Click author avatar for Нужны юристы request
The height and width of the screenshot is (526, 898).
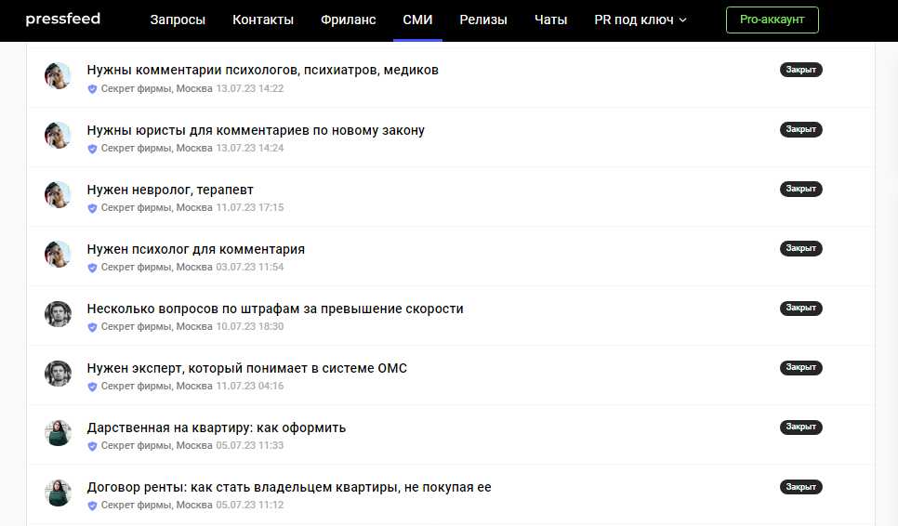pos(58,135)
